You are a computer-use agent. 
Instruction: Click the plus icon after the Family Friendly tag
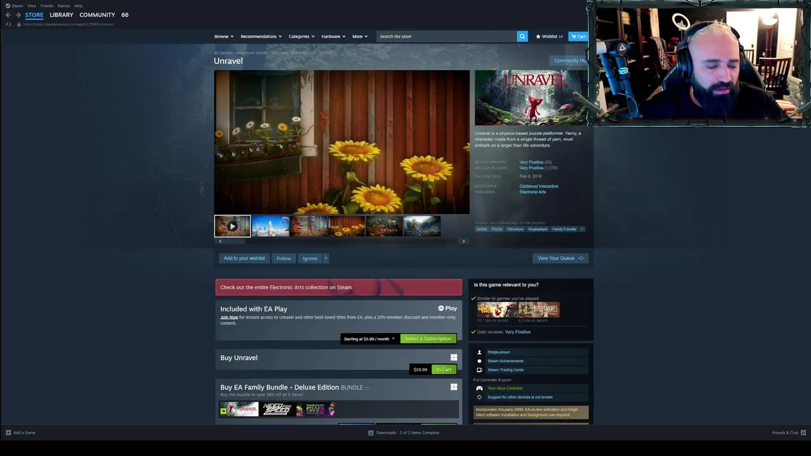(x=582, y=229)
